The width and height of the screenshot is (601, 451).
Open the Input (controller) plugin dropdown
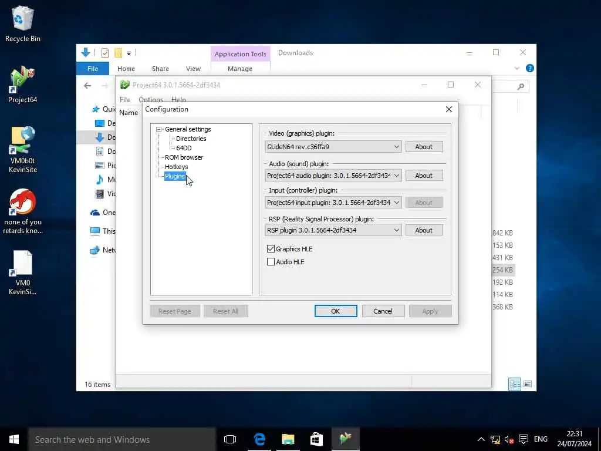333,202
